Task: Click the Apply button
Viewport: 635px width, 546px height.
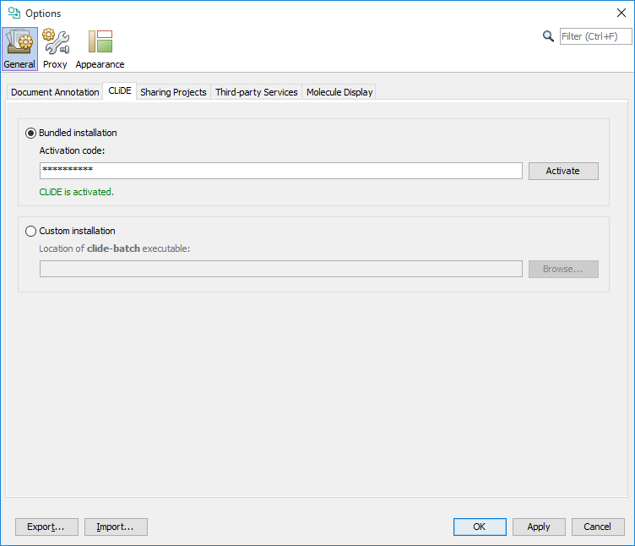Action: tap(539, 527)
